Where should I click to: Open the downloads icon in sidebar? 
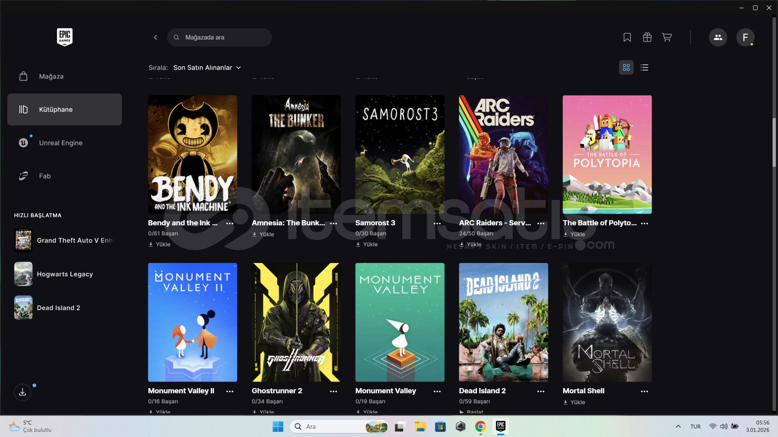[23, 392]
